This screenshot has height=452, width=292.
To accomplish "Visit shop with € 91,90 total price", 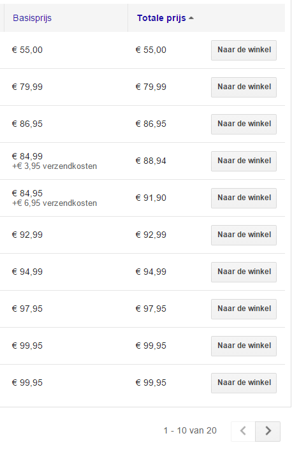I will coord(244,198).
